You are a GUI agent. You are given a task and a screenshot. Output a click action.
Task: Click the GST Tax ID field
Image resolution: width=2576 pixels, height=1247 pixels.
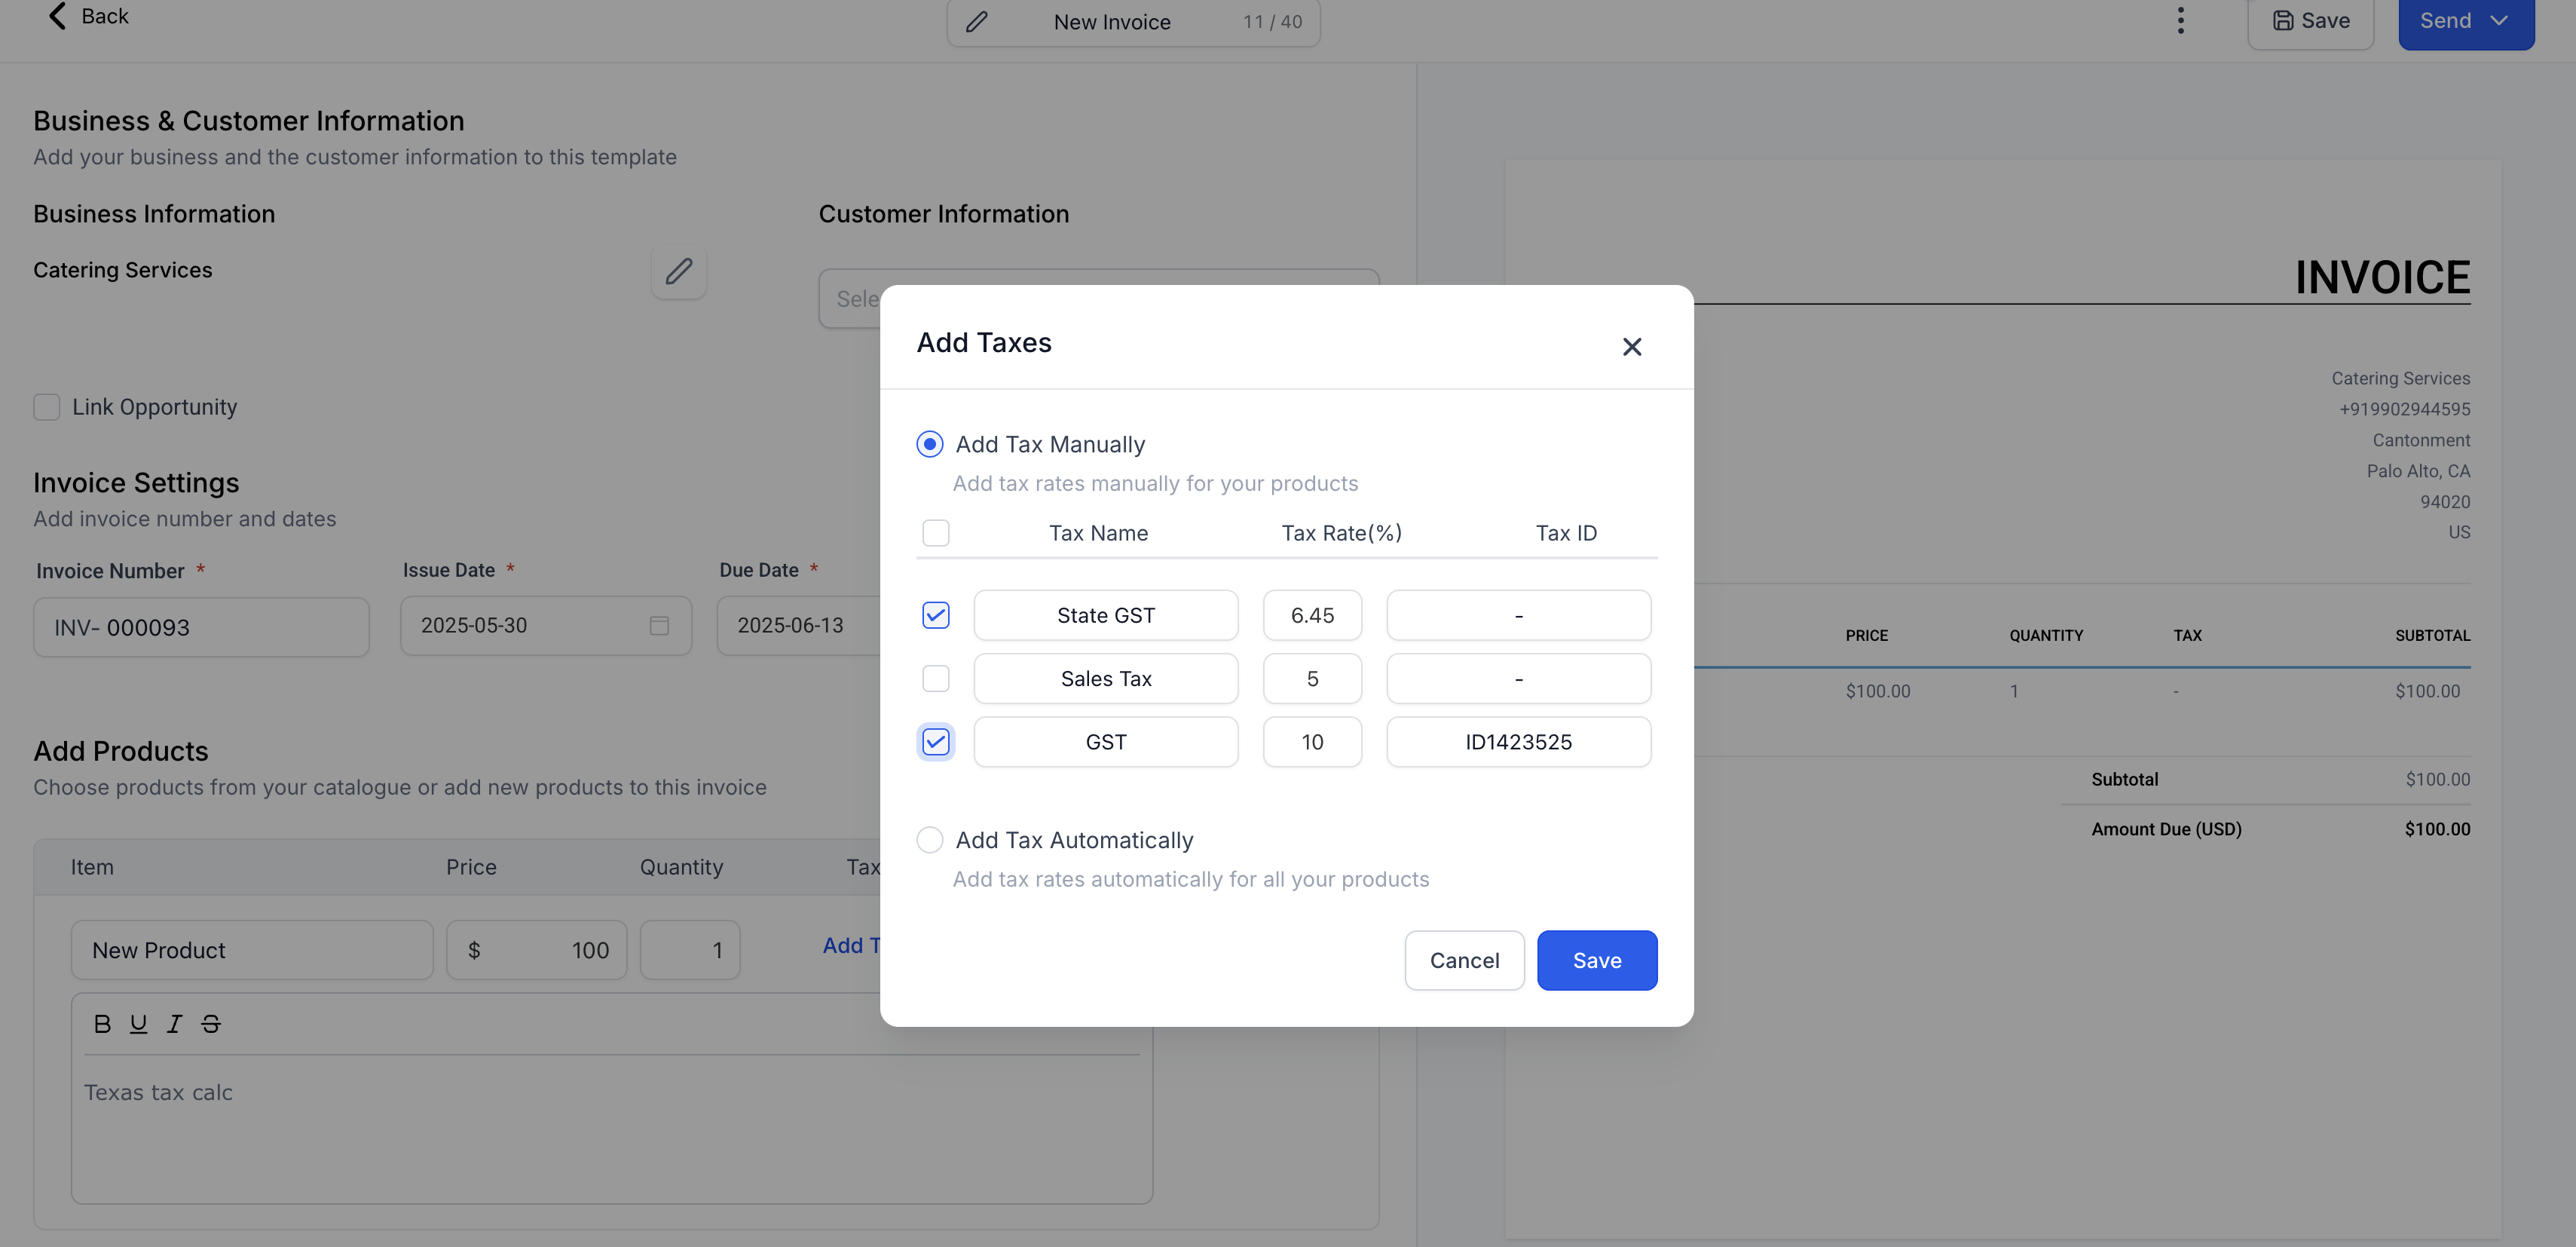(1517, 742)
